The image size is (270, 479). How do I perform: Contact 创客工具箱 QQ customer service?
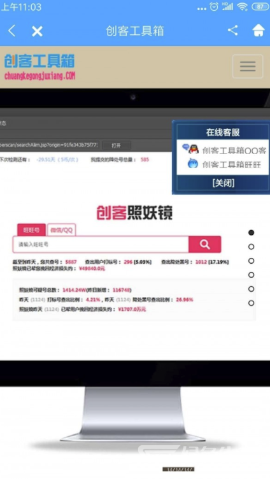click(234, 150)
